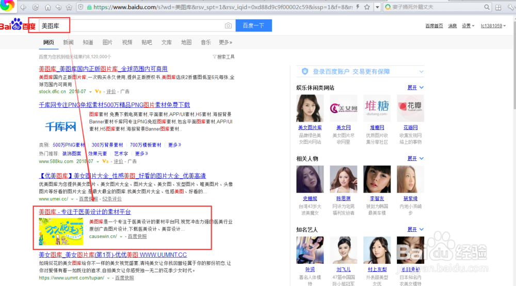The height and width of the screenshot is (286, 516).
Task: Switch to 新闻 tab
Action: click(68, 42)
